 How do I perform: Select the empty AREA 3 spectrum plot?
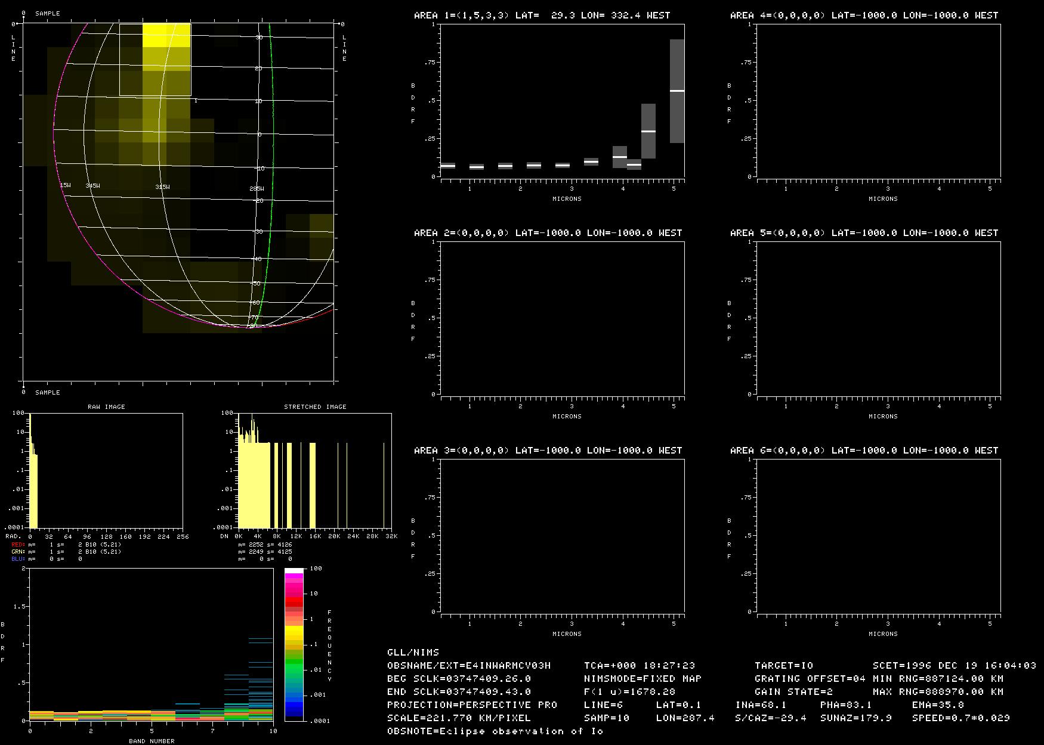coord(563,535)
